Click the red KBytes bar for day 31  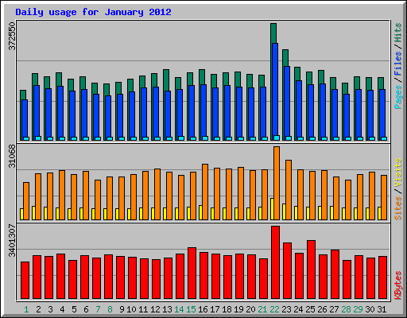coord(382,277)
